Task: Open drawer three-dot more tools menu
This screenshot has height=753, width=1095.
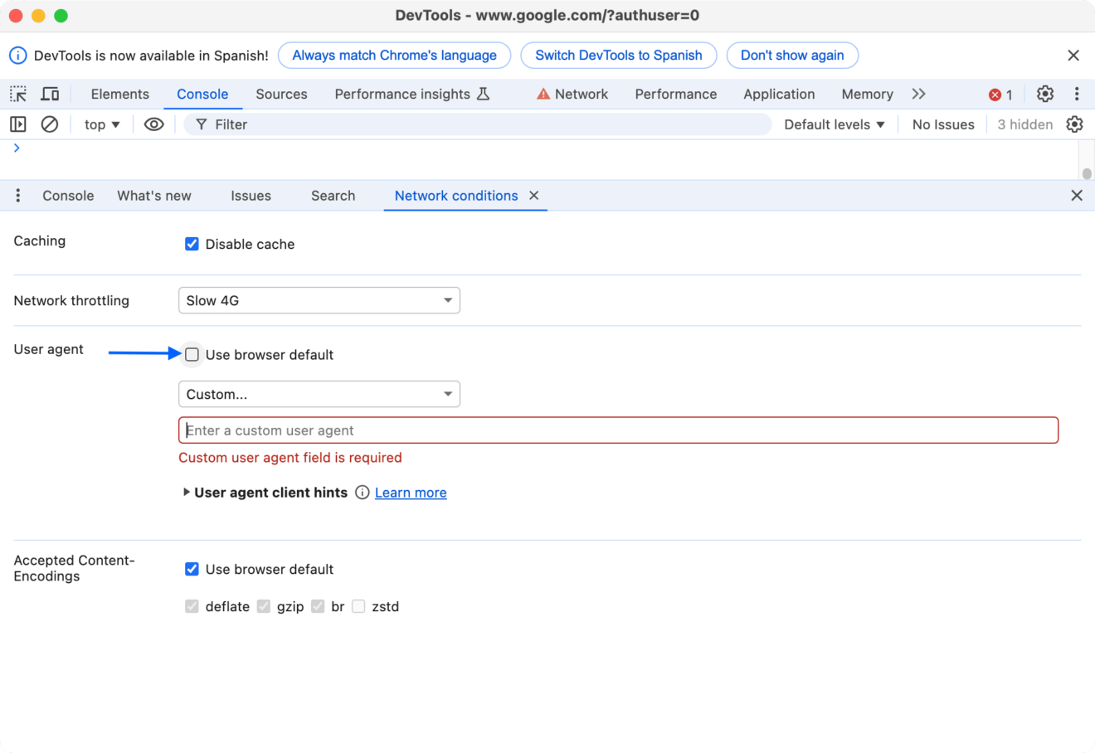Action: [x=17, y=196]
